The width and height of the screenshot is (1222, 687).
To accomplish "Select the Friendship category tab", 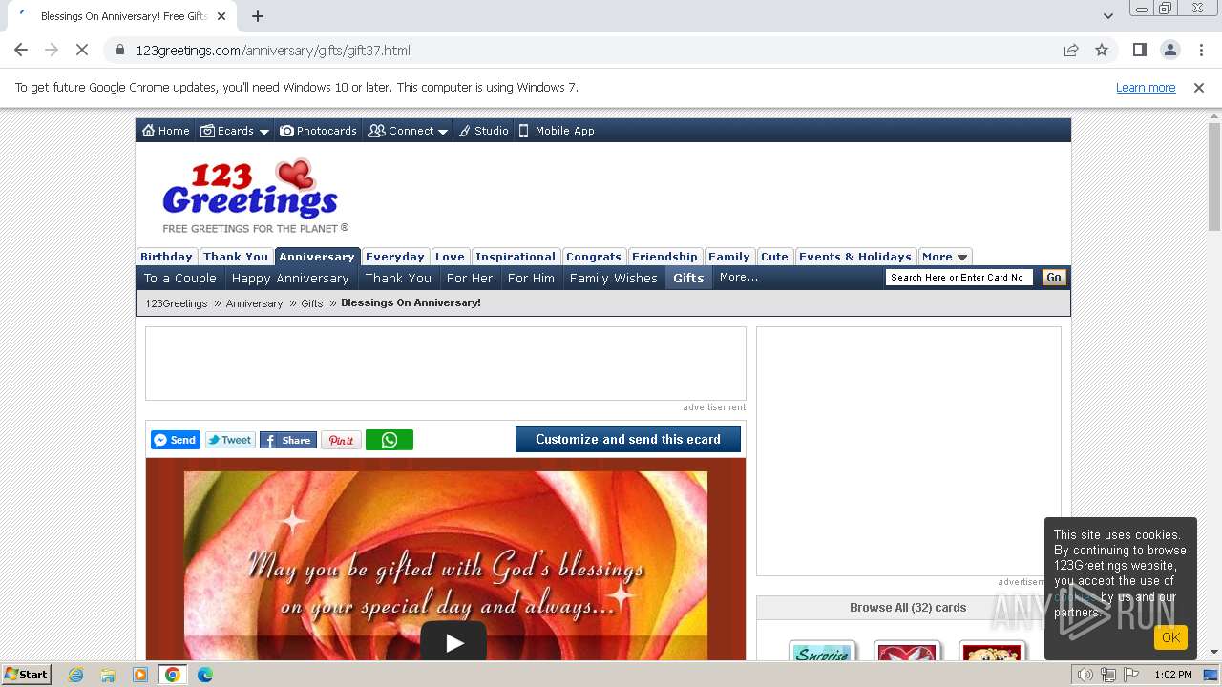I will (x=664, y=257).
